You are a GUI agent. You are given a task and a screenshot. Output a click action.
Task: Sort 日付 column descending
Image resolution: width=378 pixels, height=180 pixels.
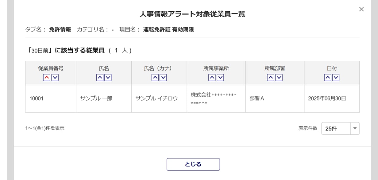point(336,78)
